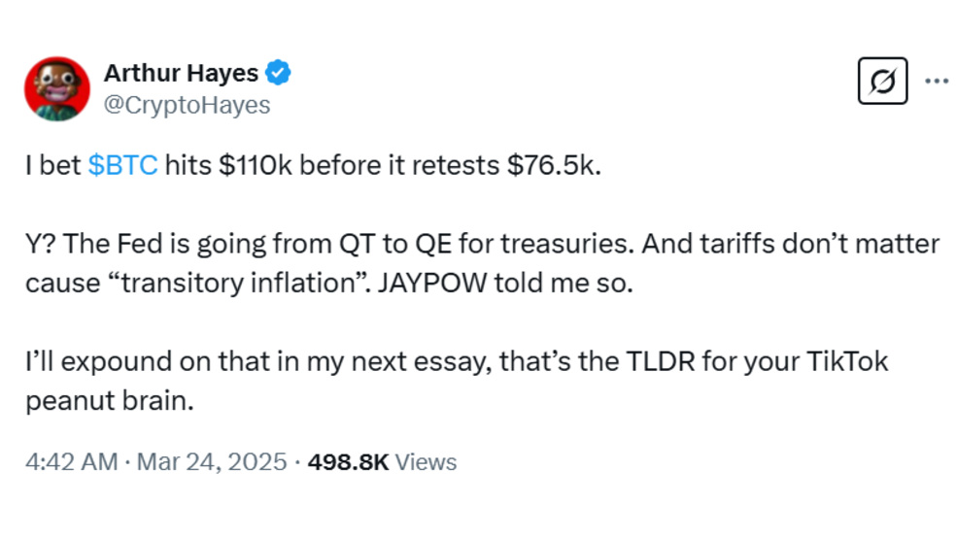Image resolution: width=956 pixels, height=538 pixels.
Task: Follow the $BTC cashtag link
Action: tap(122, 165)
